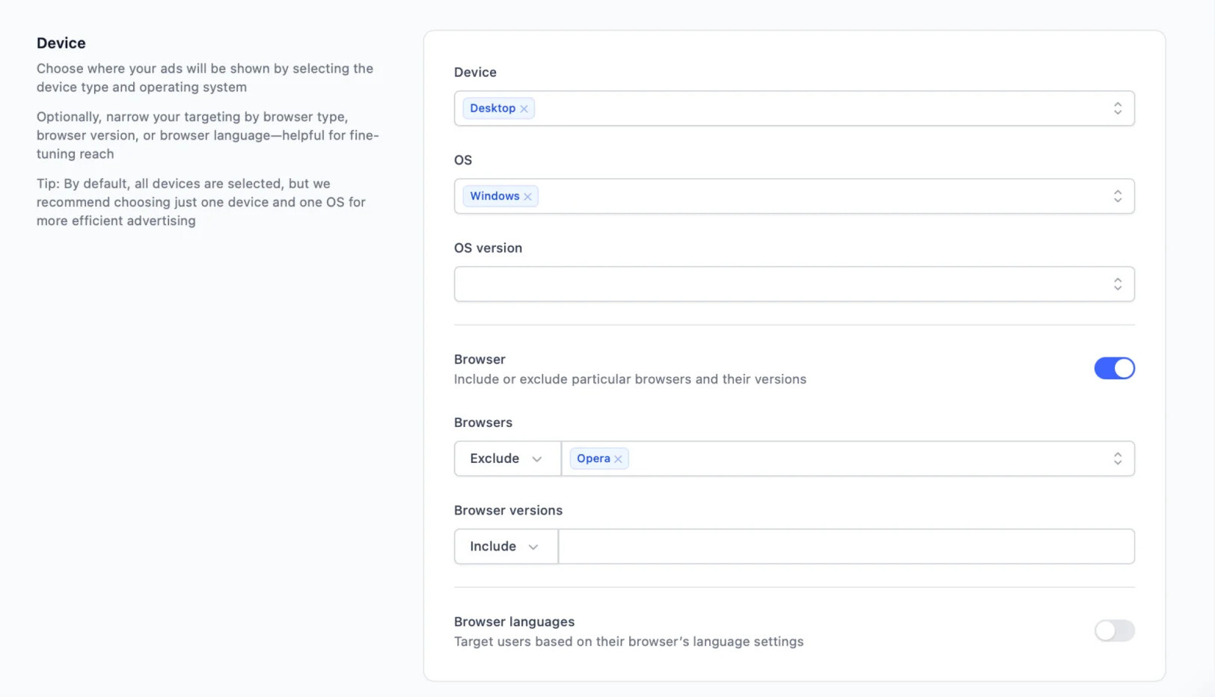Click the chevron beside Include
The image size is (1215, 697).
(x=533, y=547)
